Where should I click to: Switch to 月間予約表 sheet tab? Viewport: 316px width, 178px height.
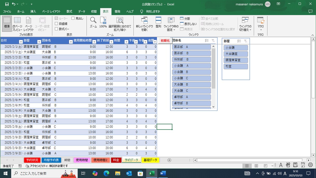[x=51, y=160]
